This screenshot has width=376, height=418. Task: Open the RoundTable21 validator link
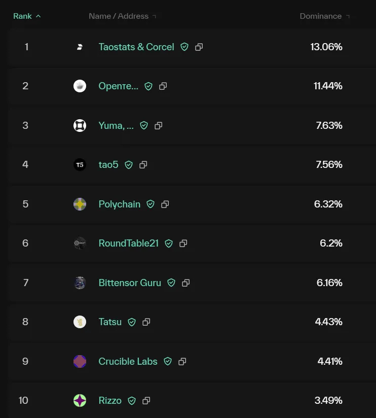pyautogui.click(x=129, y=243)
